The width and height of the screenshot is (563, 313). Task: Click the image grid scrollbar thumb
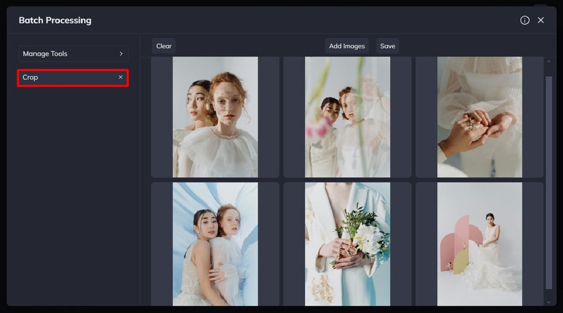click(x=549, y=182)
